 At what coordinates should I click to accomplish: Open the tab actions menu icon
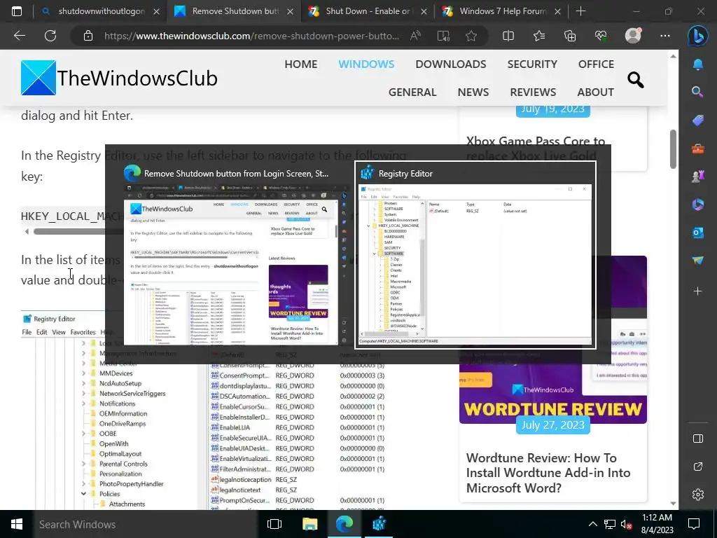point(17,11)
